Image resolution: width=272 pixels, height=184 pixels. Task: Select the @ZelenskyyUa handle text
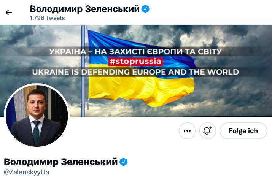click(26, 172)
